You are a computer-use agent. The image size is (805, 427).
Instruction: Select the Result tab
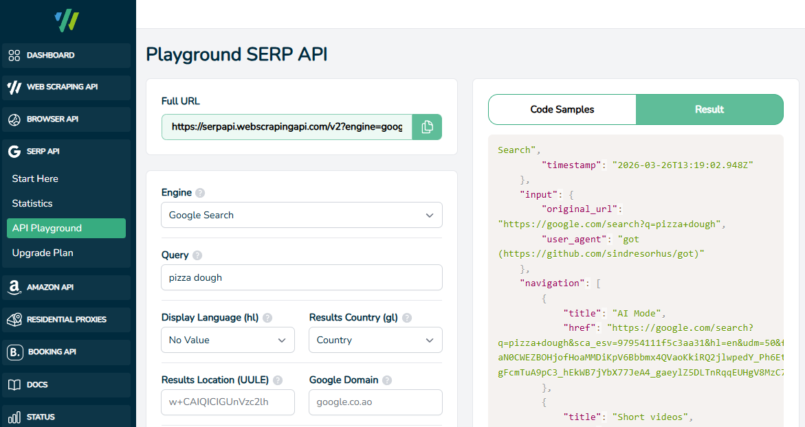[709, 109]
